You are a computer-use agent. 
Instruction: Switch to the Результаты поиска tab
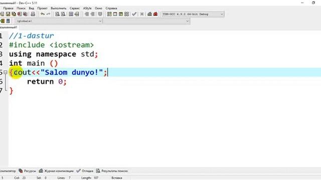[x=112, y=171]
